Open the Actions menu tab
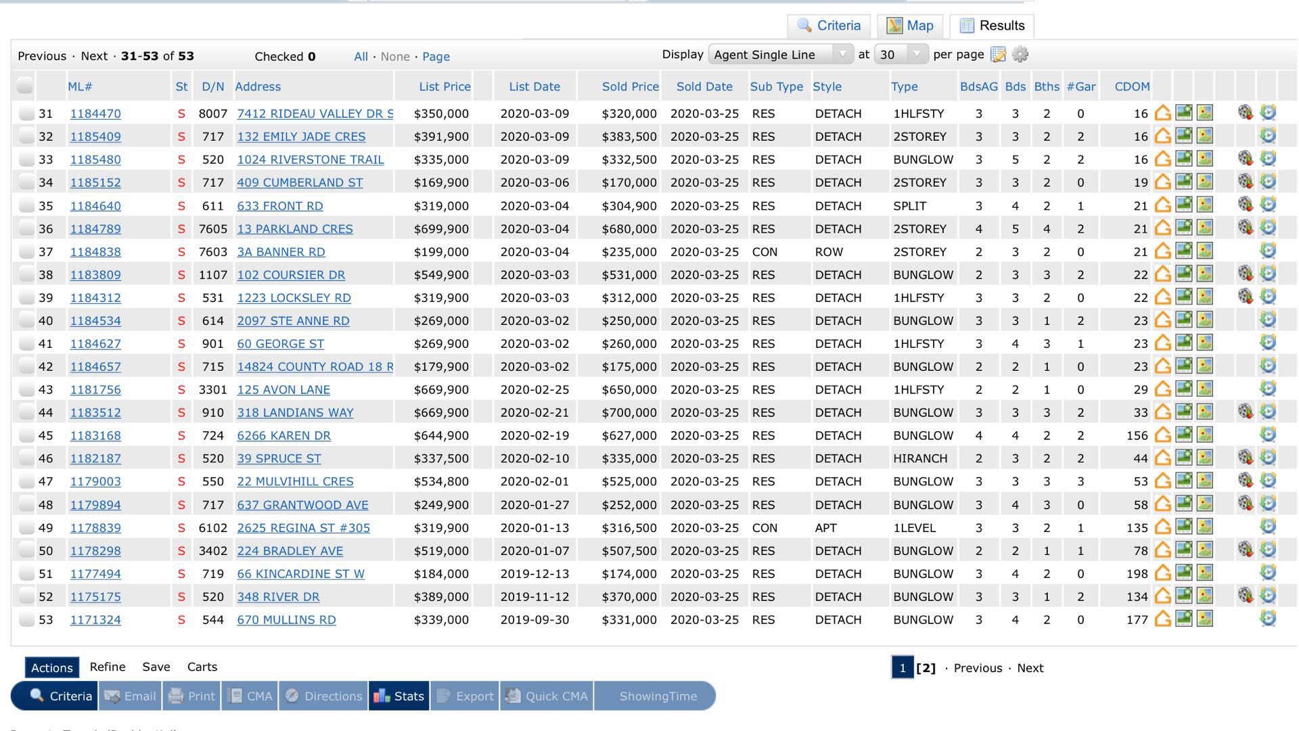This screenshot has width=1299, height=731. point(52,667)
